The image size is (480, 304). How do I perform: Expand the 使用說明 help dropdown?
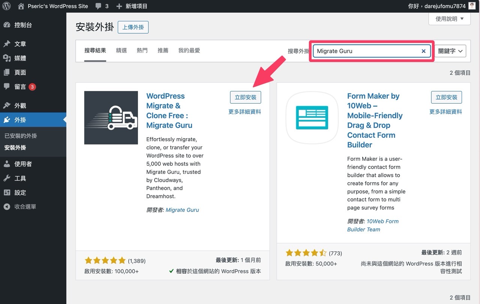450,19
